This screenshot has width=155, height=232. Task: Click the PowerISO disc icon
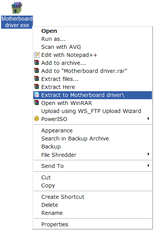[36, 119]
